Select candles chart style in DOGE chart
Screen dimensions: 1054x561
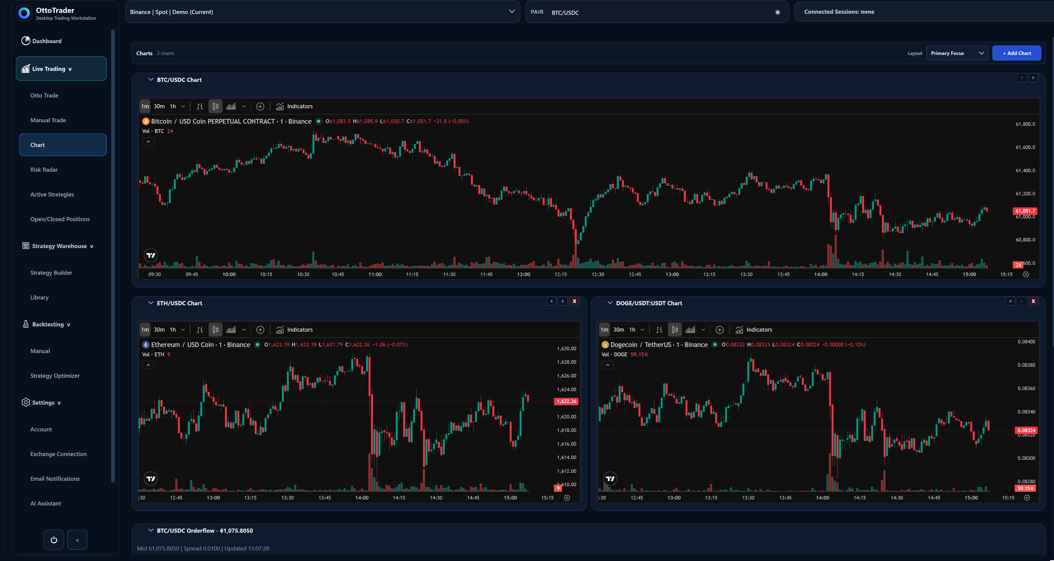(675, 330)
